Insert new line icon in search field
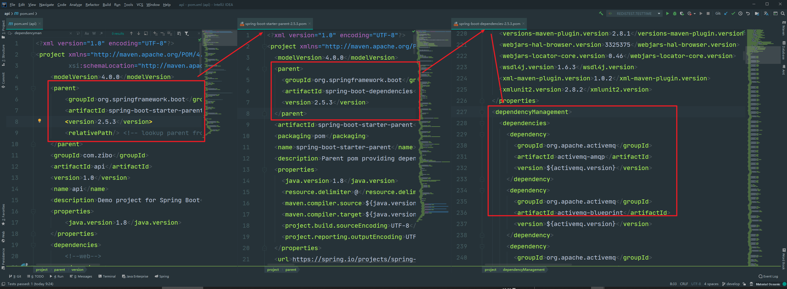Screen dimensions: 787x289 78,34
